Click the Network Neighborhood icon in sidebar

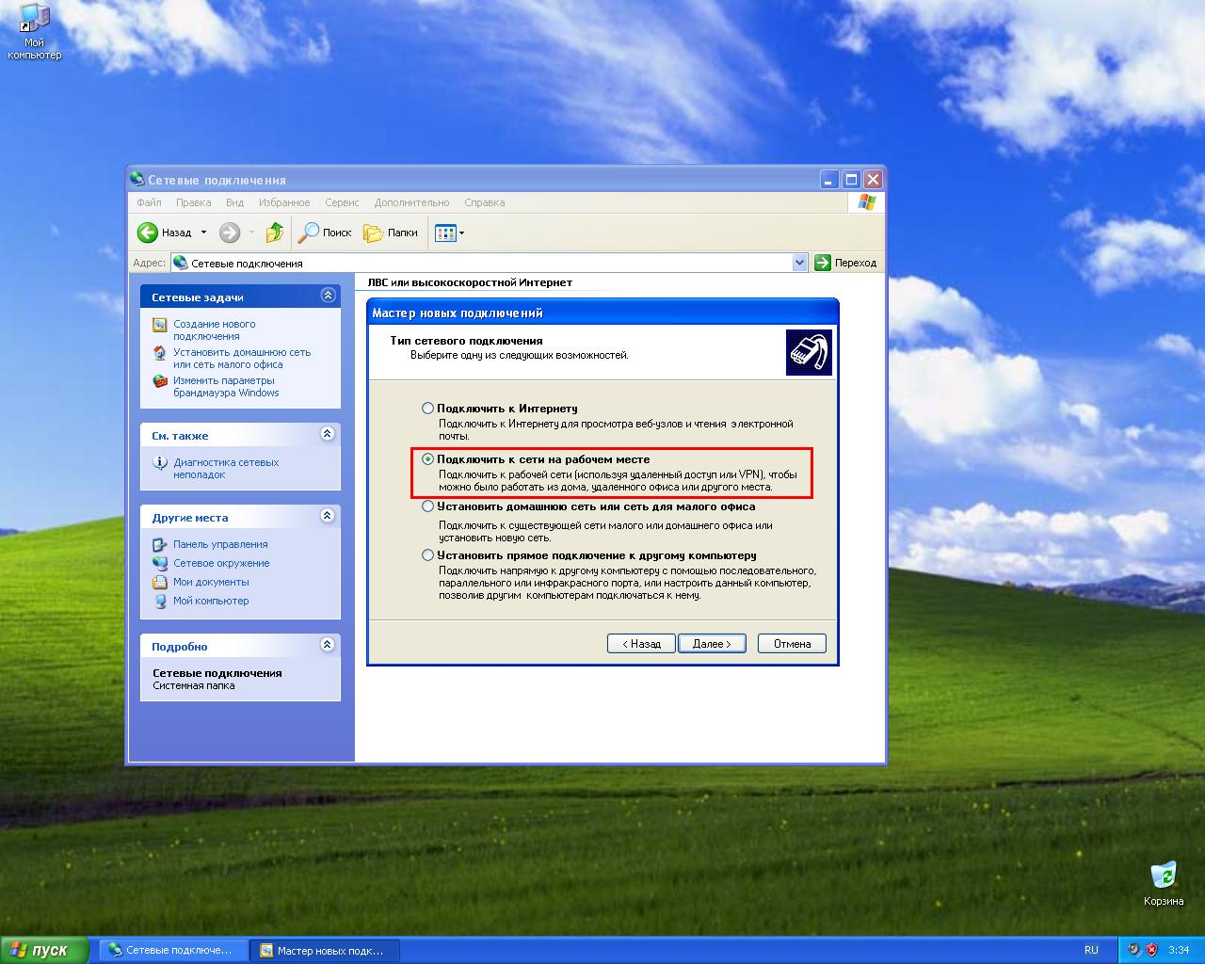(160, 563)
